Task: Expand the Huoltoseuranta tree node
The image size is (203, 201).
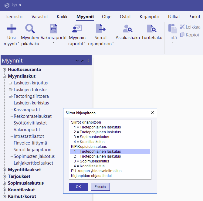Action: 5,70
